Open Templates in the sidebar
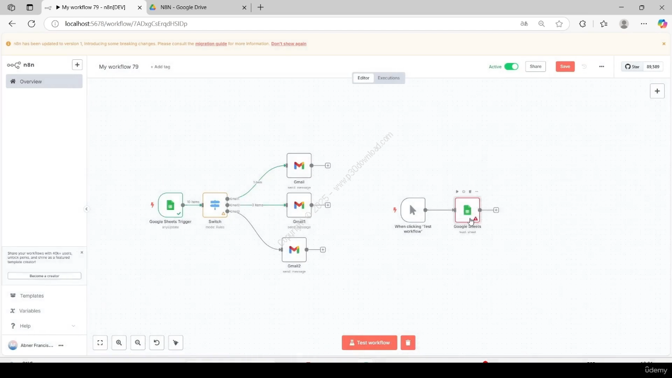 click(x=44, y=296)
